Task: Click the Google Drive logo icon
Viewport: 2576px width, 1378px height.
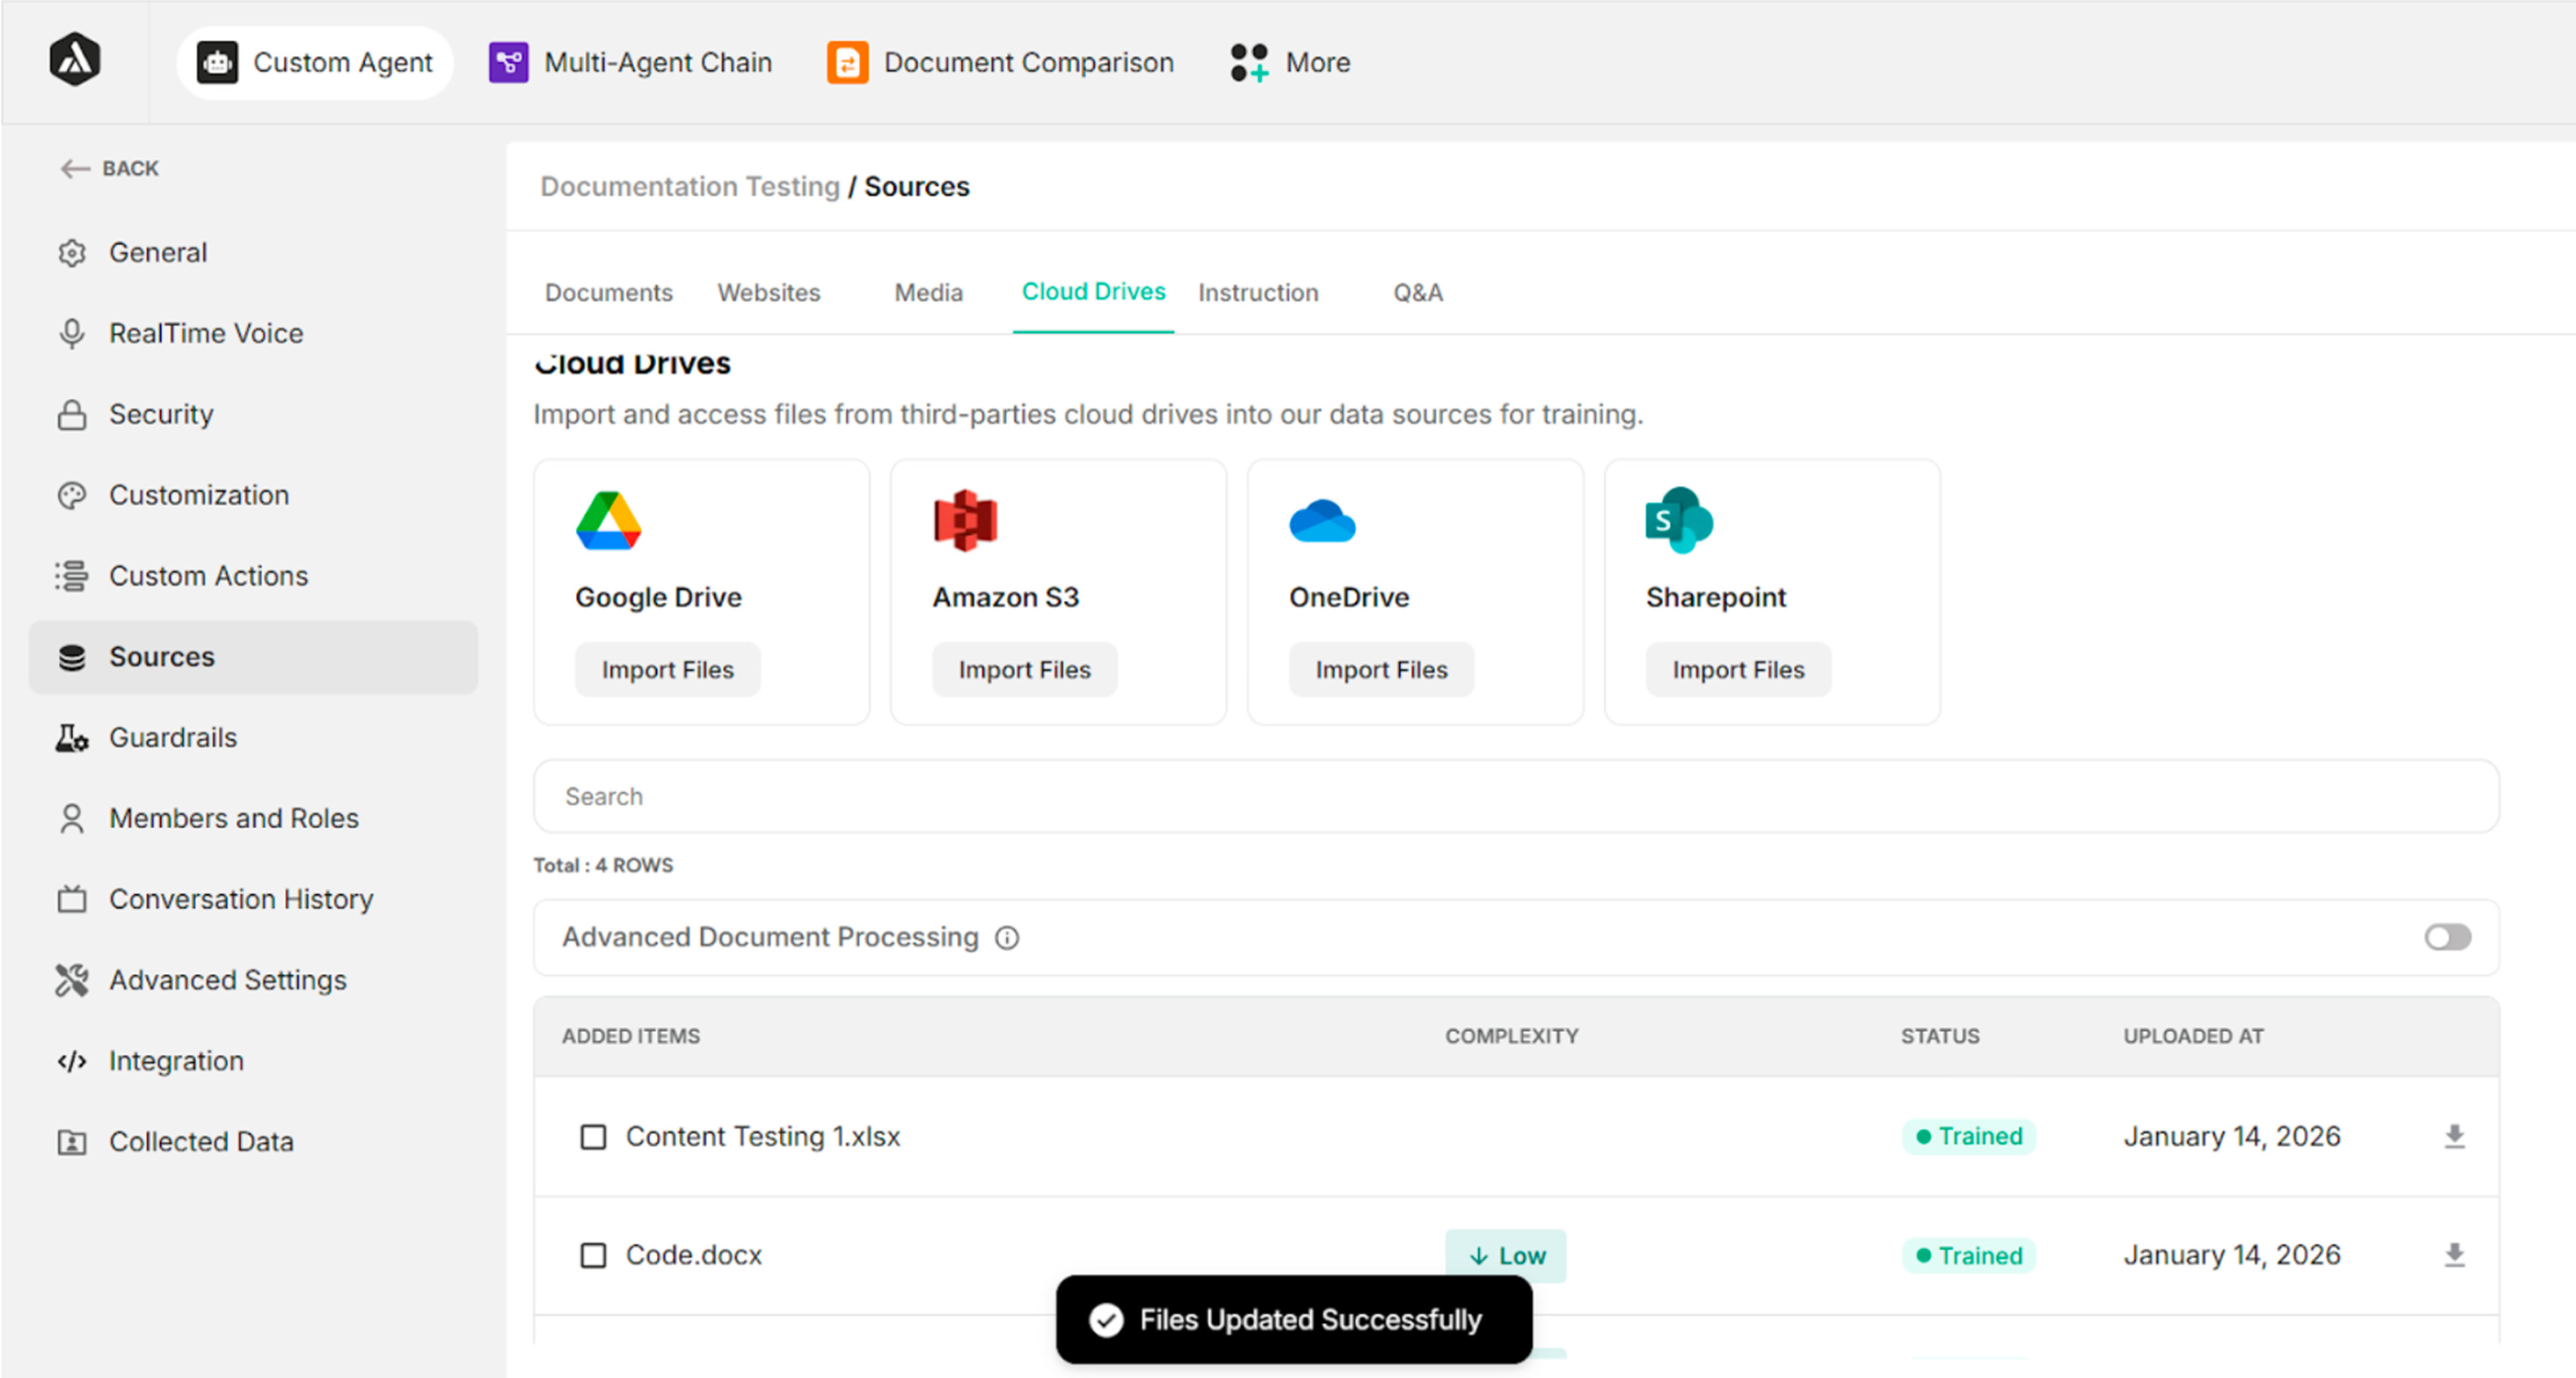Action: click(x=608, y=520)
